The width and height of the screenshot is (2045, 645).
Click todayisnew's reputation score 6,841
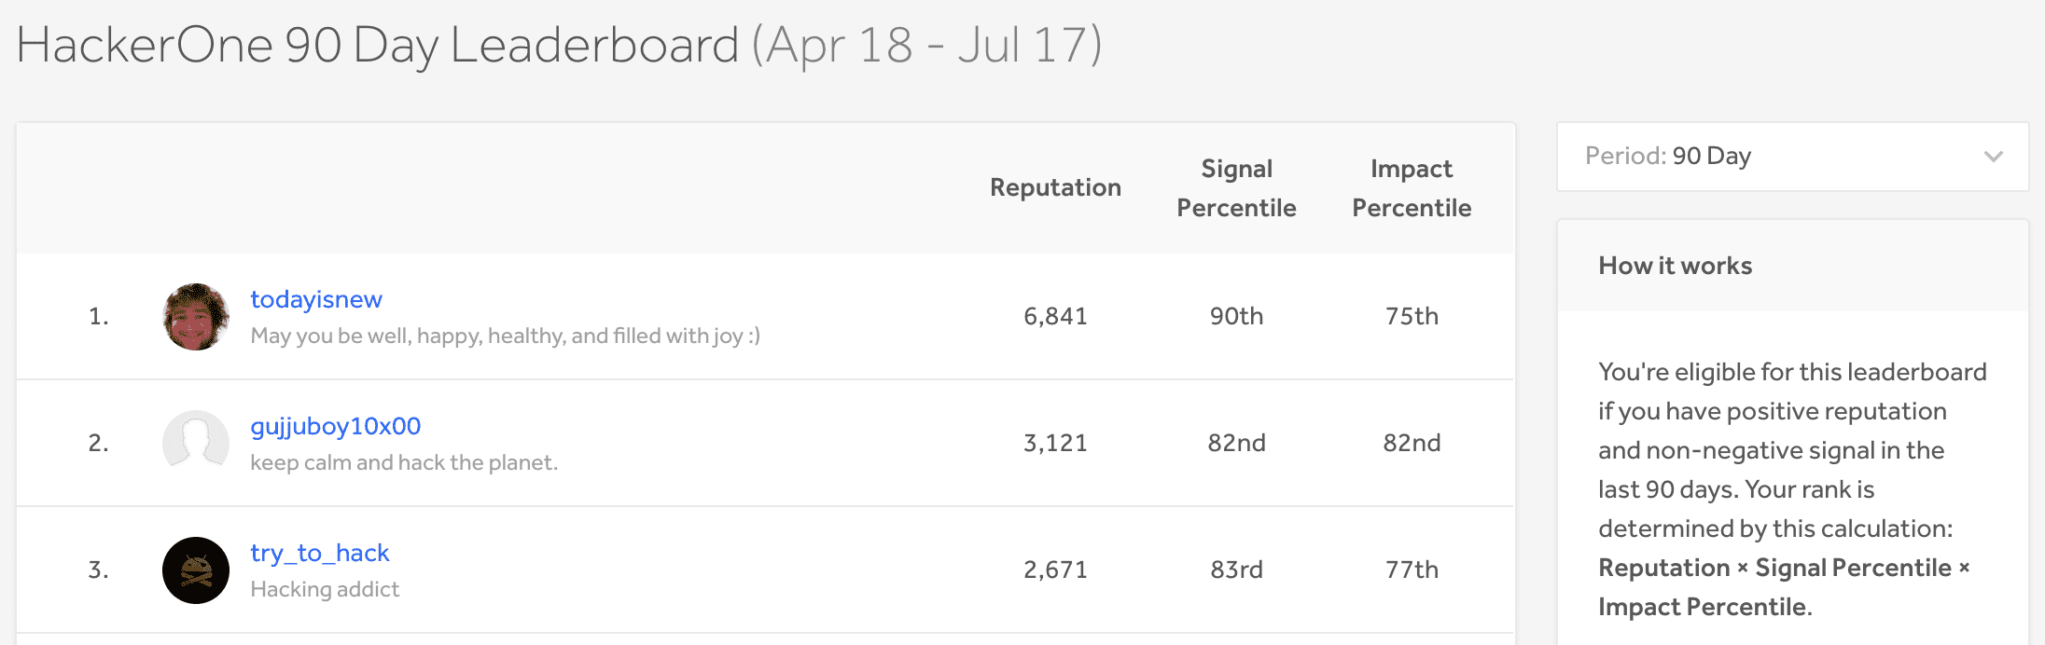pyautogui.click(x=1055, y=316)
